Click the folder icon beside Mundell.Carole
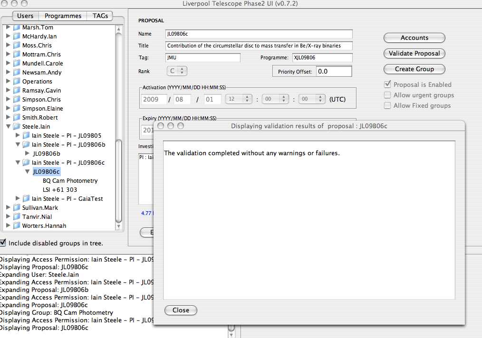 17,63
